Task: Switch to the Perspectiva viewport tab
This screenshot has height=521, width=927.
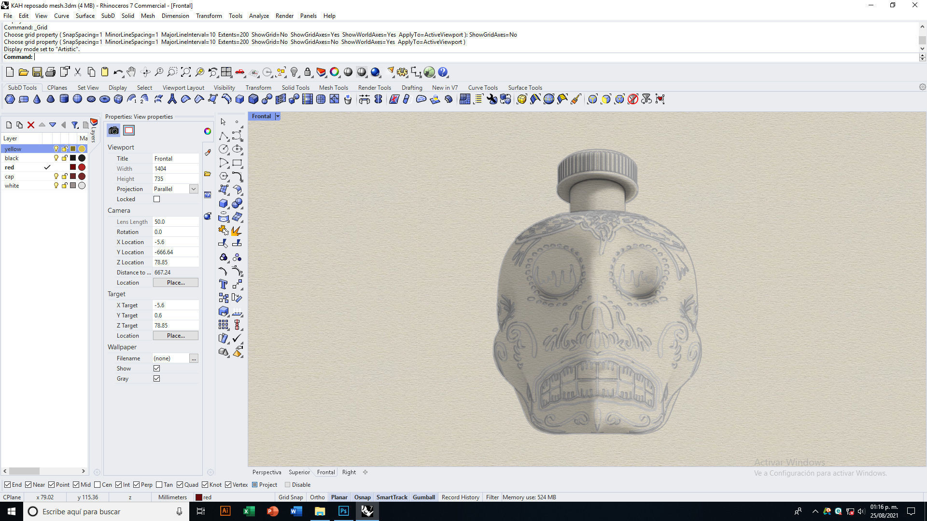Action: pyautogui.click(x=267, y=472)
